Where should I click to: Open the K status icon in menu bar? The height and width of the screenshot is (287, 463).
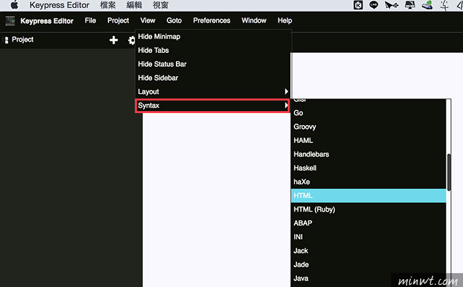point(358,5)
